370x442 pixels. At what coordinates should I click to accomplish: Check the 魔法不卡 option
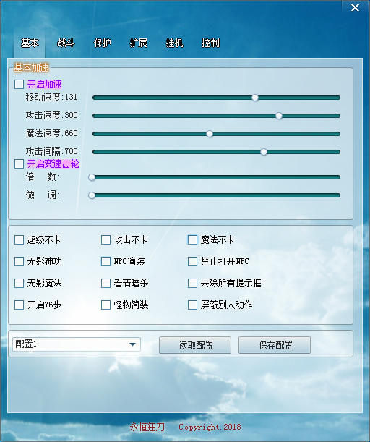pyautogui.click(x=192, y=240)
